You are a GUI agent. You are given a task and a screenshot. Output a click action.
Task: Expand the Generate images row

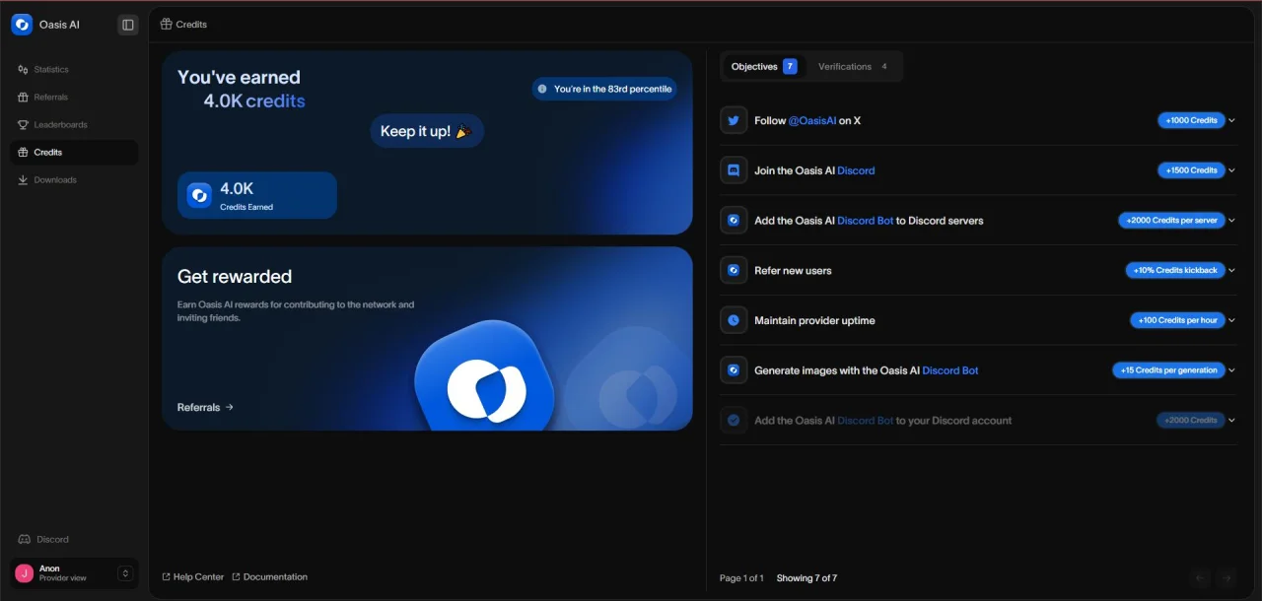pos(1231,370)
